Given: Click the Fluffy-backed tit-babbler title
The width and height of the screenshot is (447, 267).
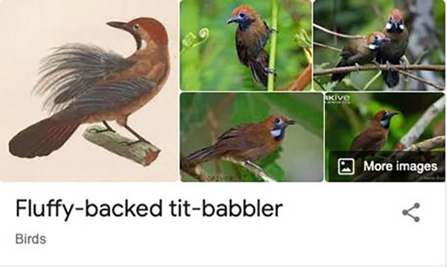Looking at the screenshot, I should [149, 209].
